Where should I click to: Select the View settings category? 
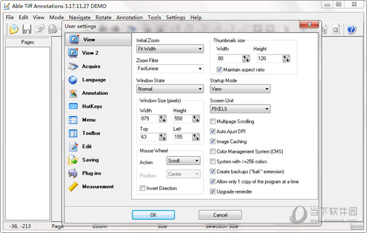click(x=98, y=40)
